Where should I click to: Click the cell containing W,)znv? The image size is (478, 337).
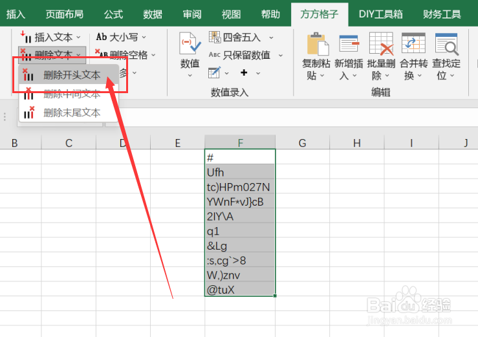240,274
